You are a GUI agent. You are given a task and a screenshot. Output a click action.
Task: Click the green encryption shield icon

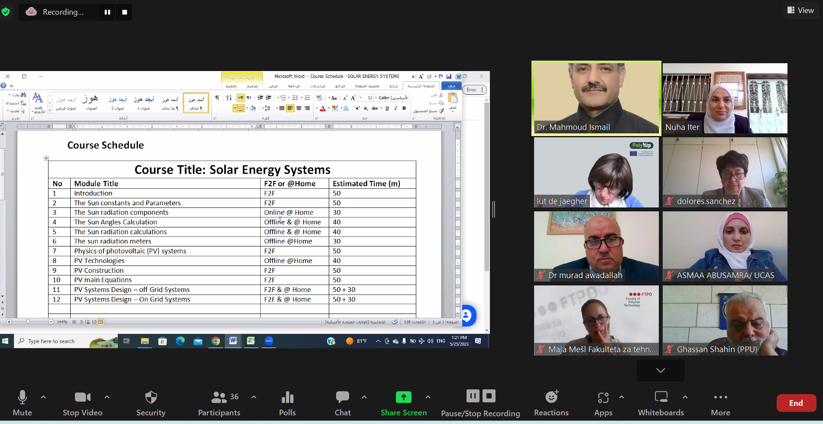(x=6, y=12)
